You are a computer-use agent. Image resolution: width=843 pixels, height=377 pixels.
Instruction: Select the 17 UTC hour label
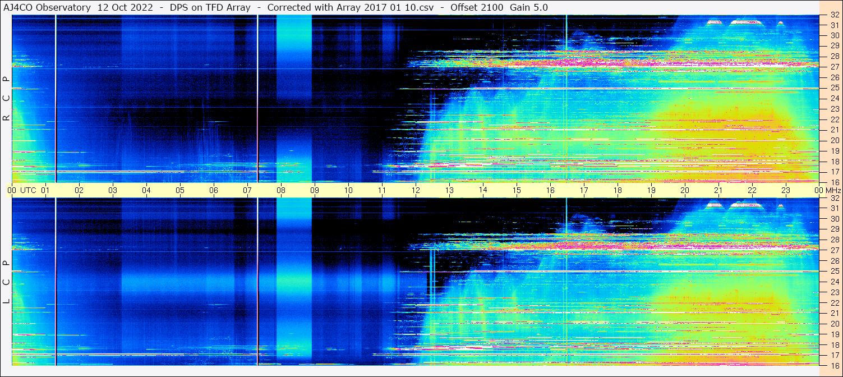pyautogui.click(x=583, y=190)
